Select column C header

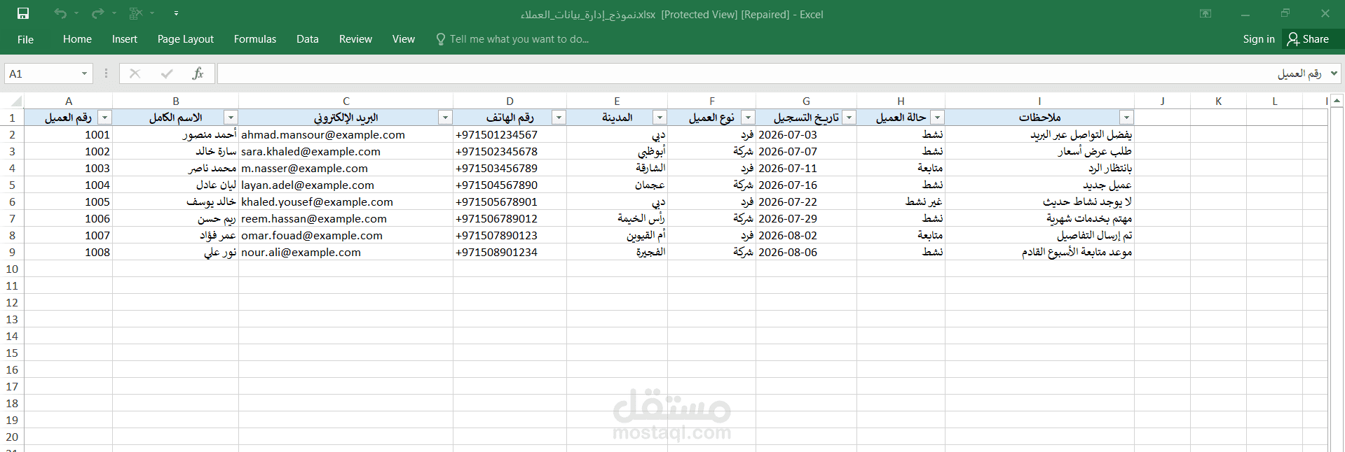(346, 101)
